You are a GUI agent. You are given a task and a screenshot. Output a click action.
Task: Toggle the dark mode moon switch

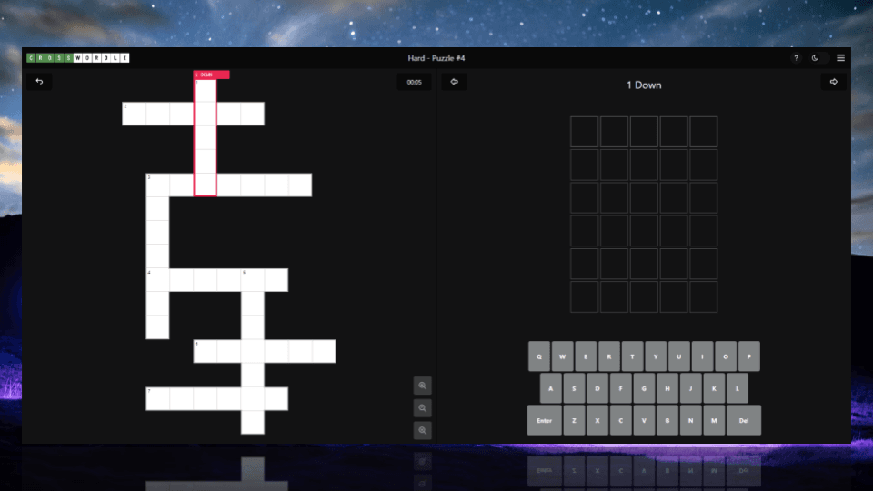[816, 58]
